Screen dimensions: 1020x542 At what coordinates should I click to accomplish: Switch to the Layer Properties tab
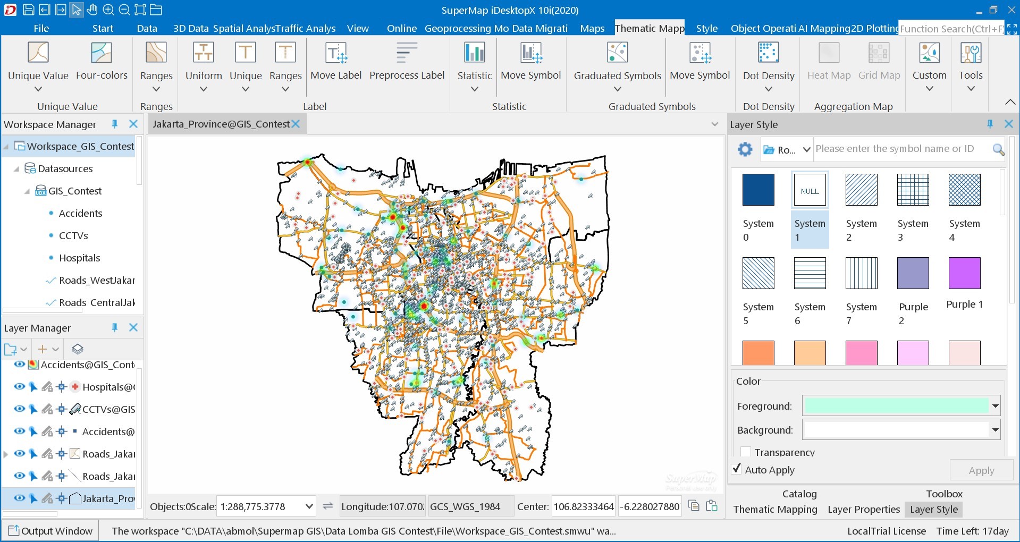[x=864, y=509]
